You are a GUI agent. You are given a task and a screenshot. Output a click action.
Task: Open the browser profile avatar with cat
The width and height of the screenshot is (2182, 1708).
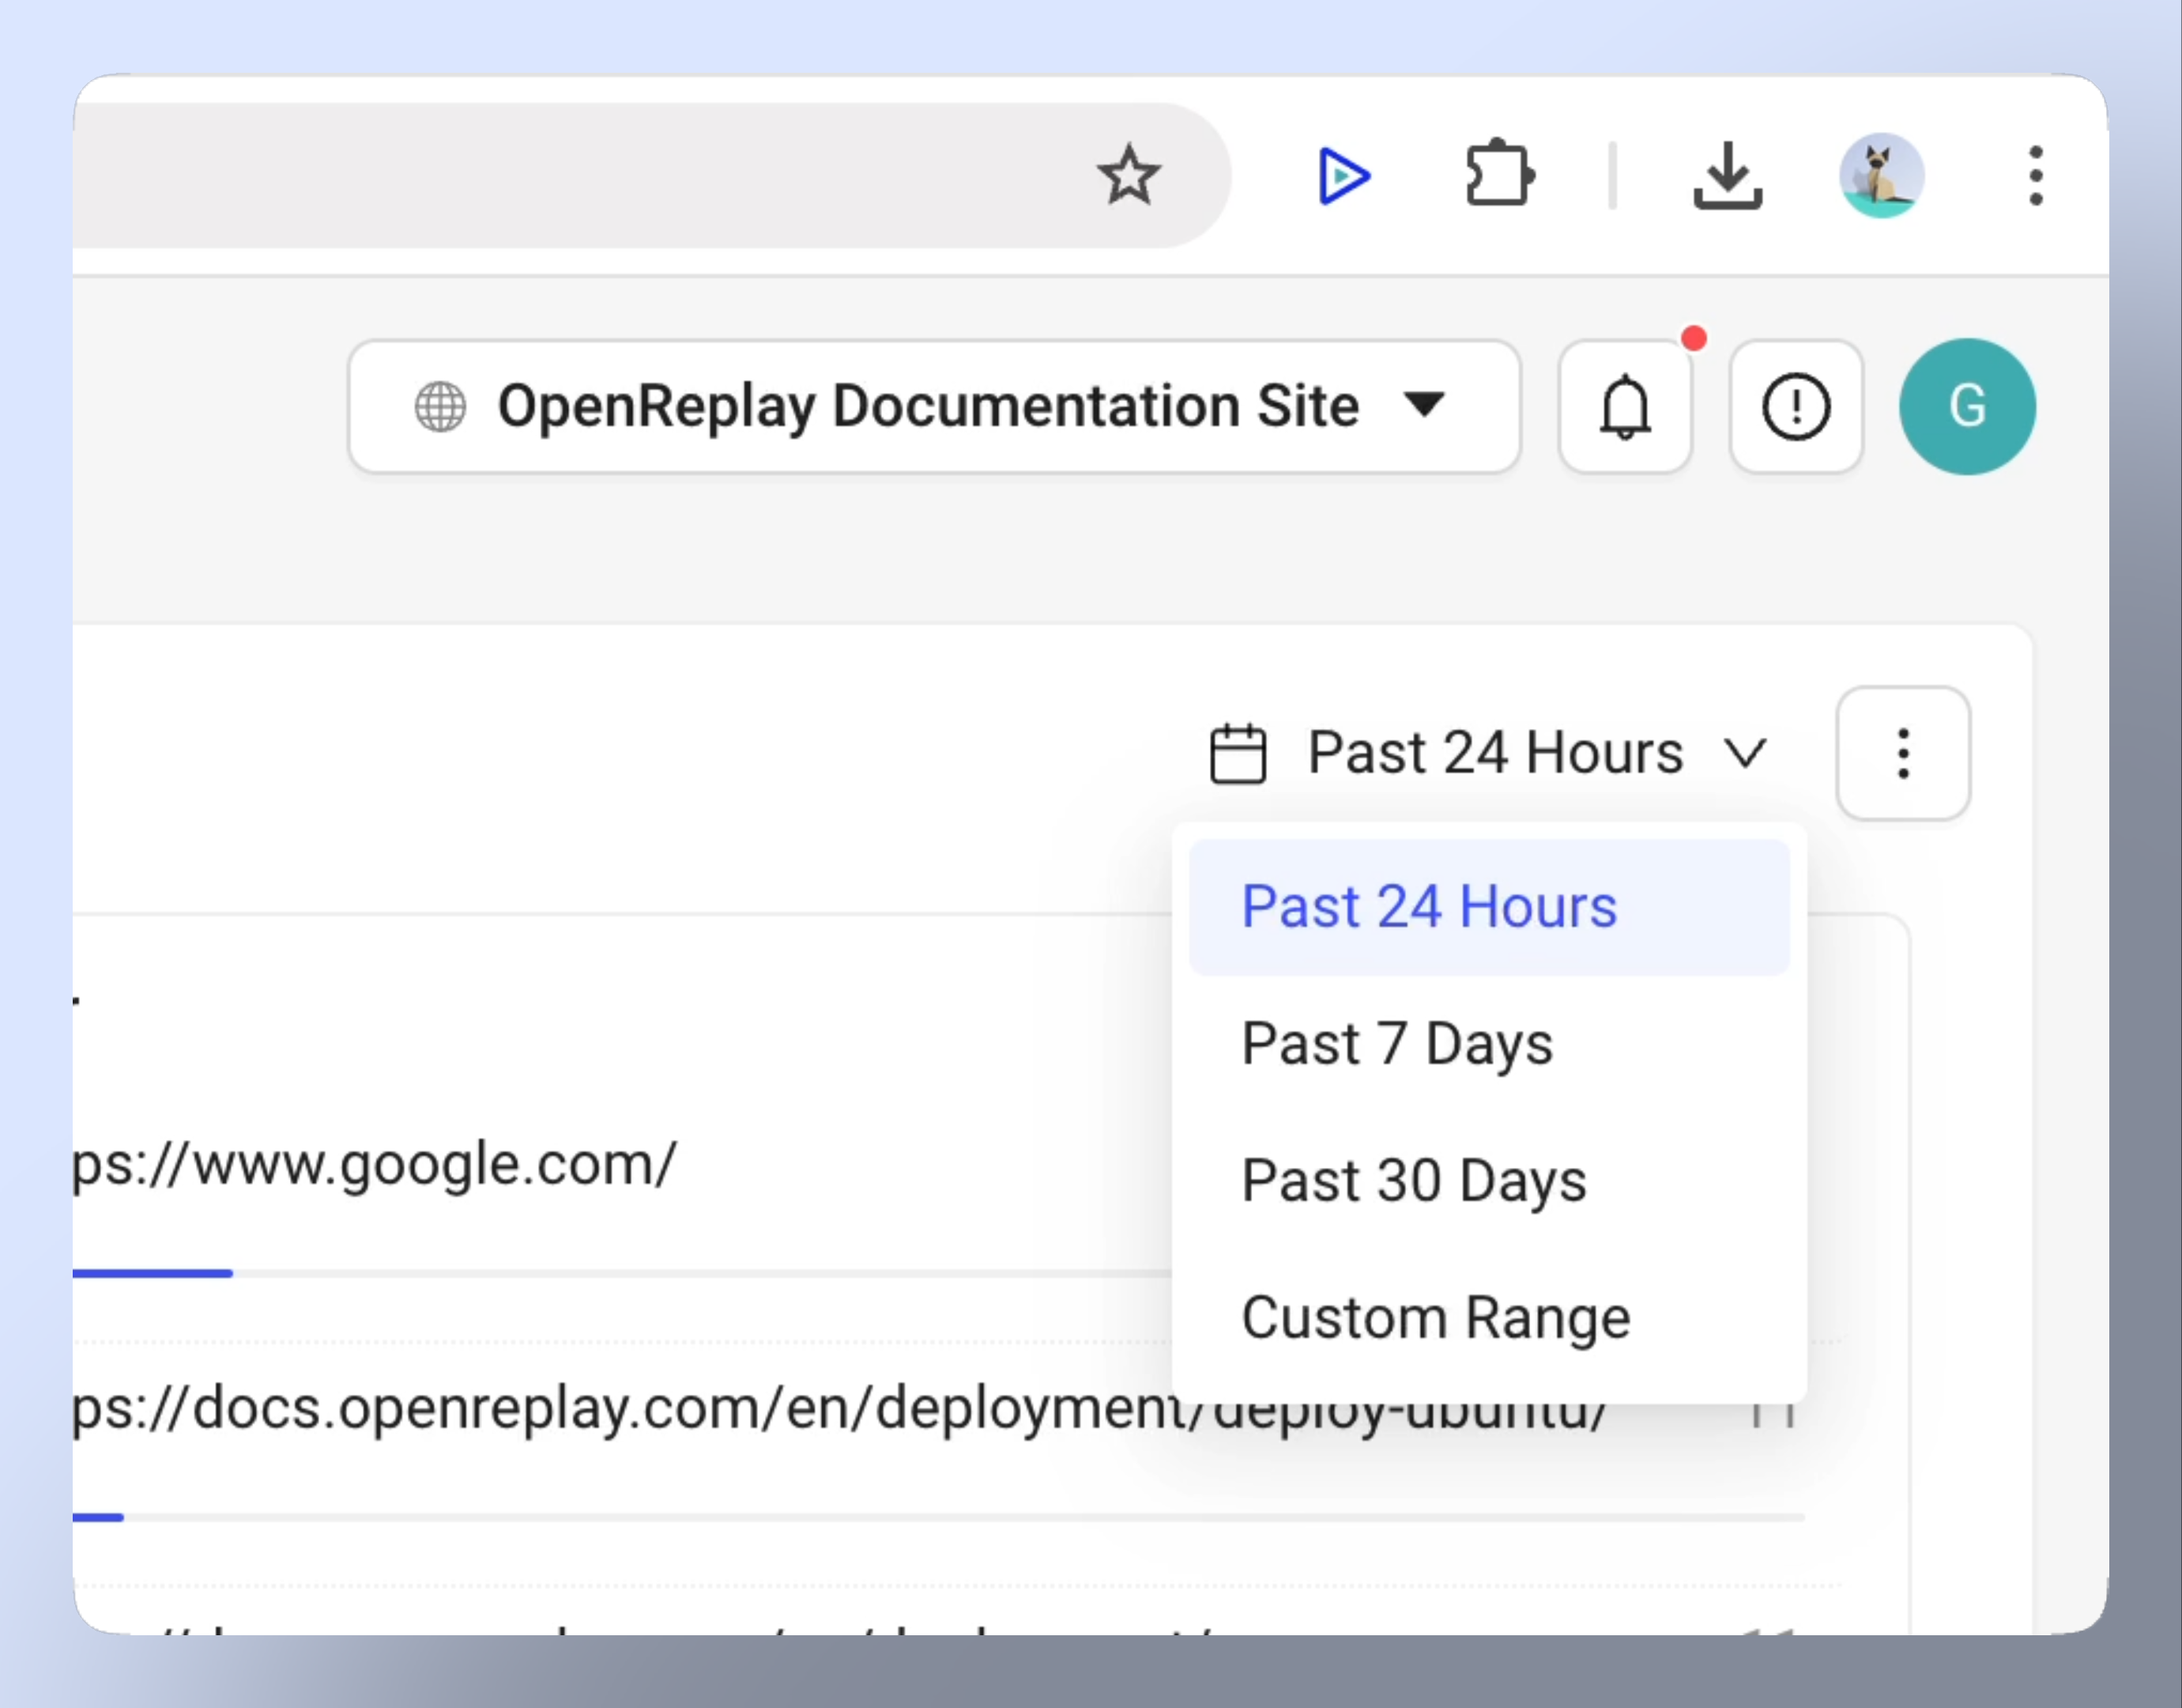pyautogui.click(x=1882, y=175)
